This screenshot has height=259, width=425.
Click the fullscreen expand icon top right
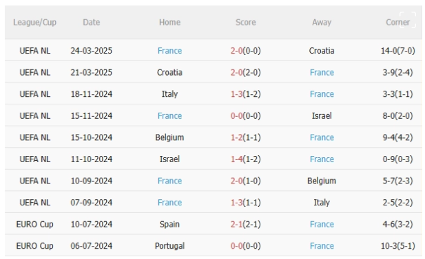407,20
